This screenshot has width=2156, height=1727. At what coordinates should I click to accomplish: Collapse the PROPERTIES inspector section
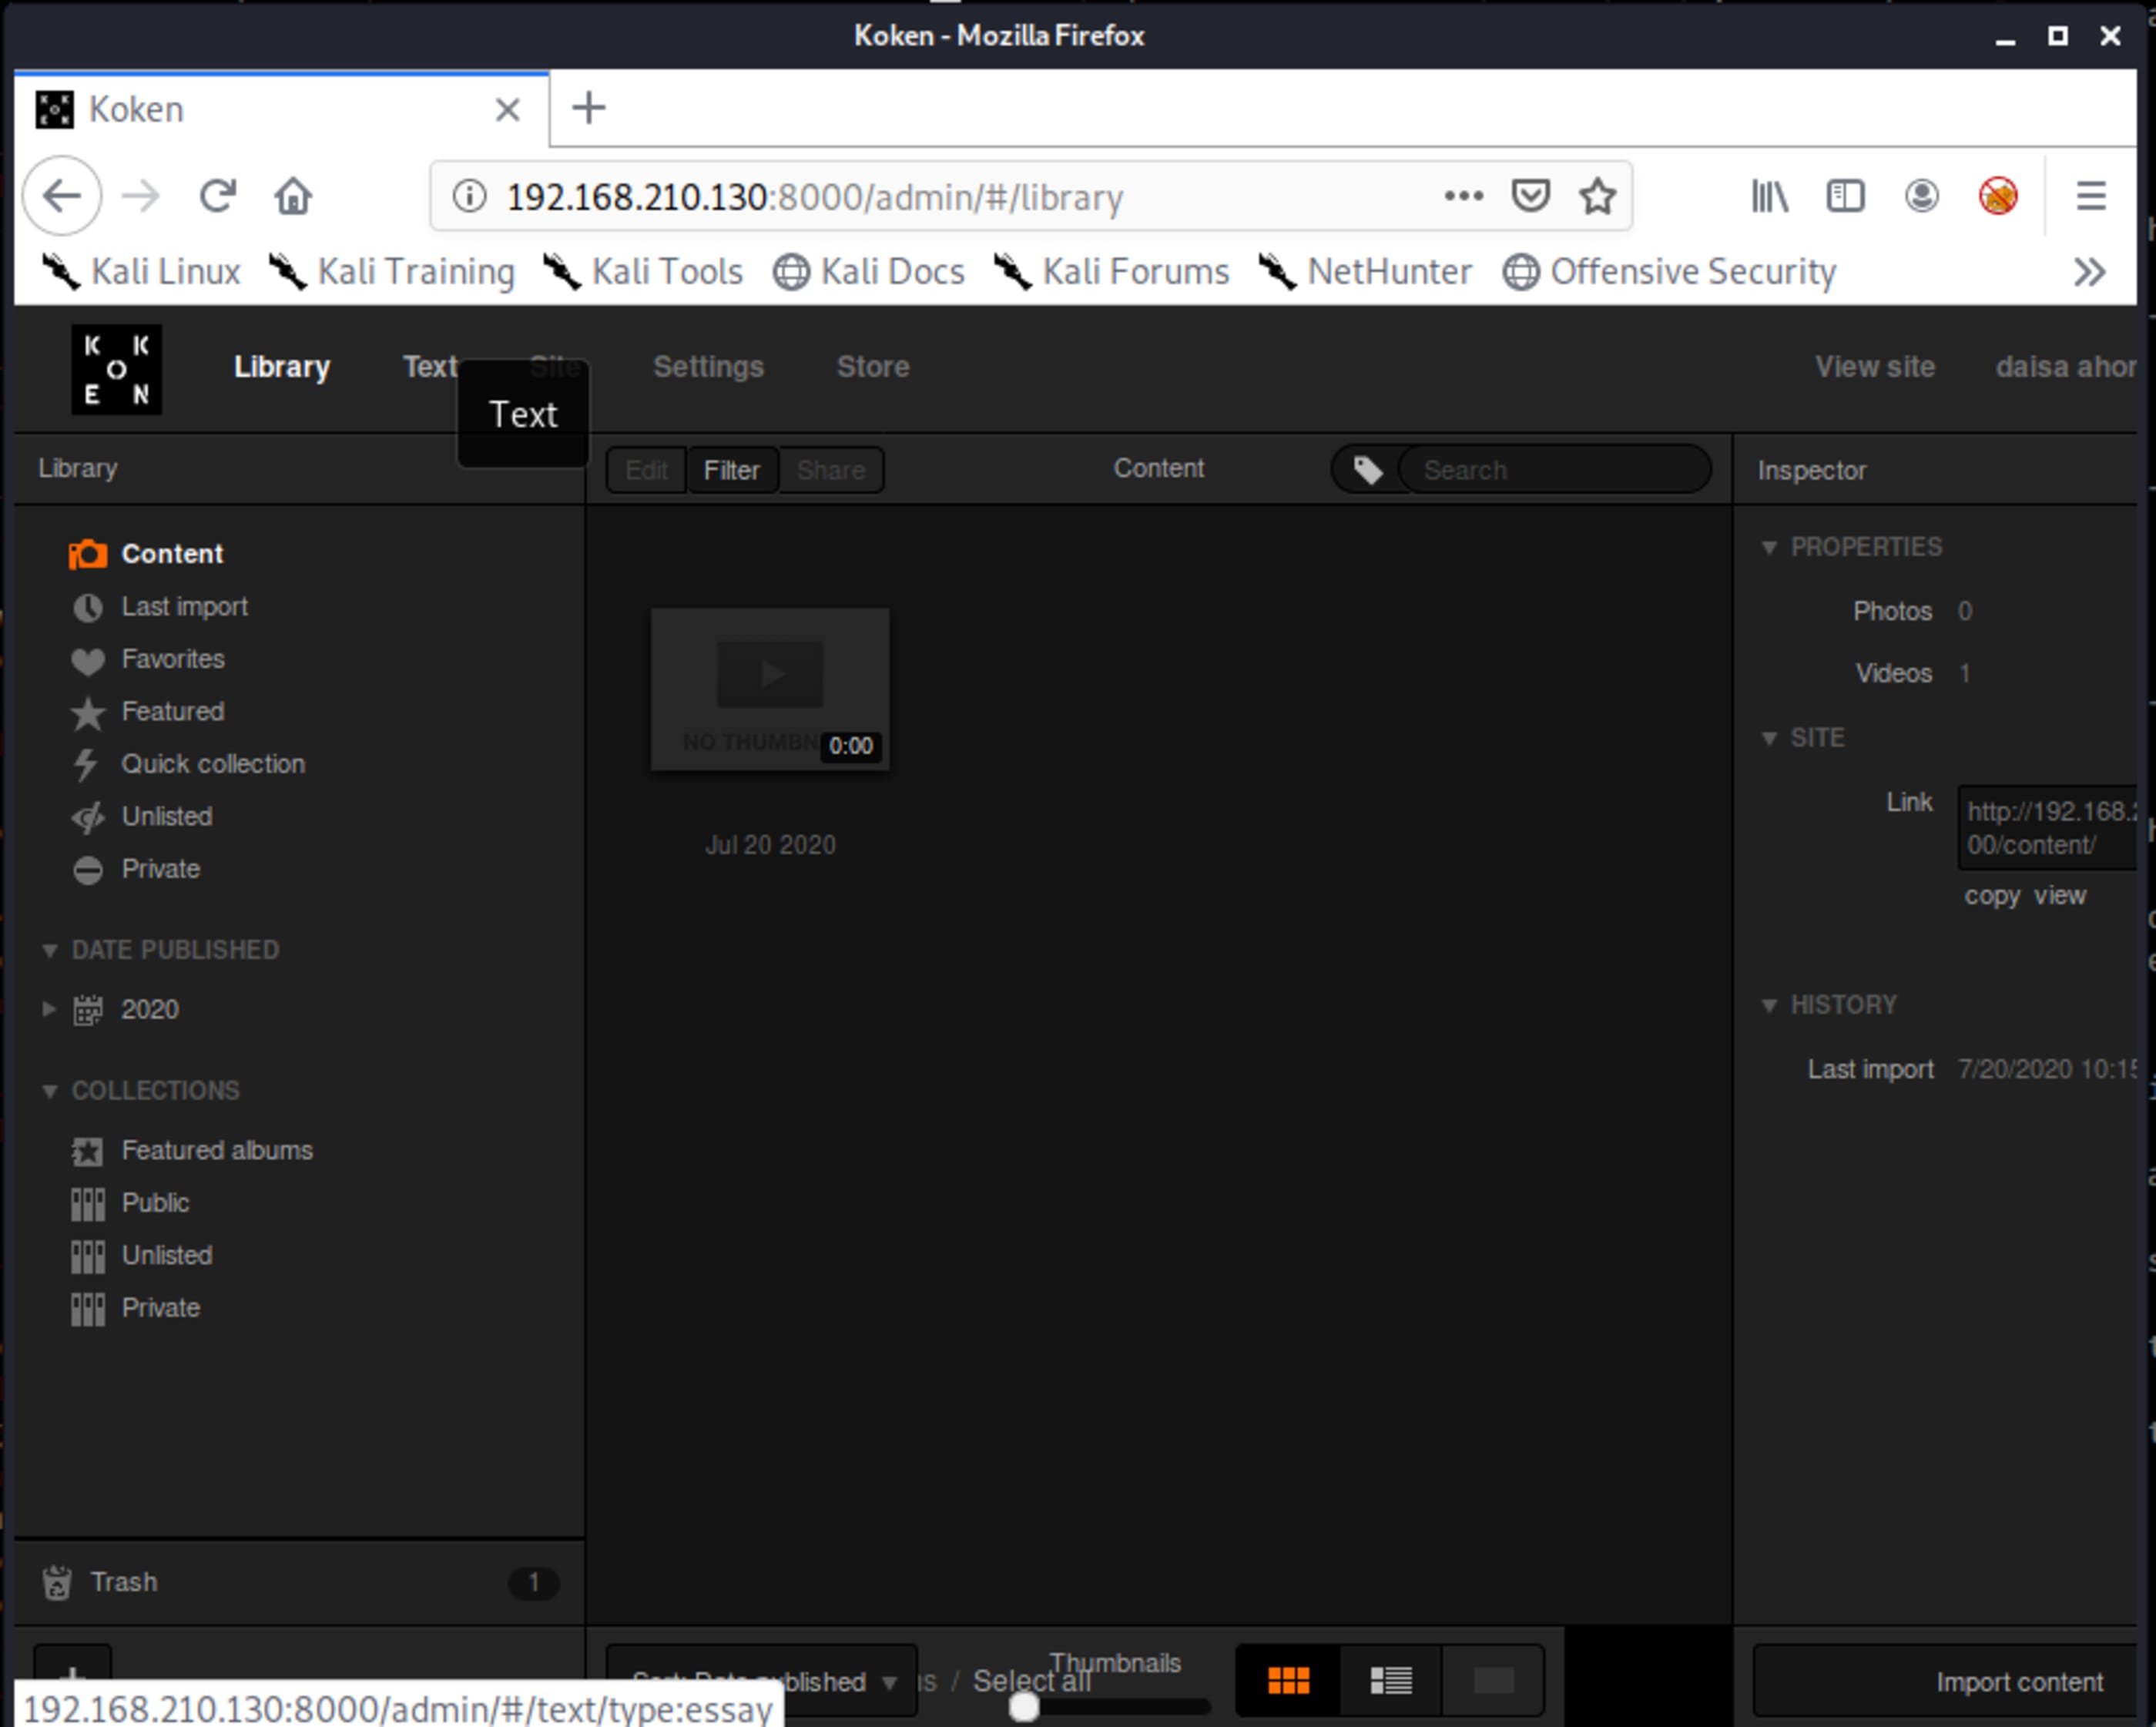(x=1769, y=548)
